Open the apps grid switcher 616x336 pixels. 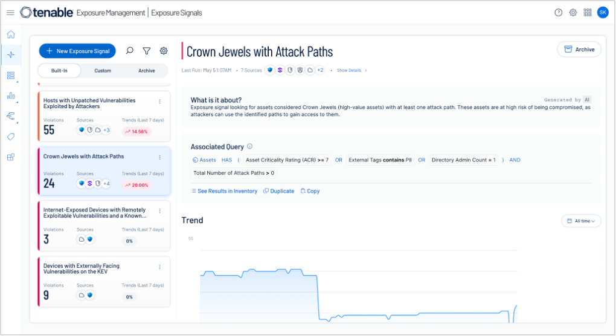(587, 13)
